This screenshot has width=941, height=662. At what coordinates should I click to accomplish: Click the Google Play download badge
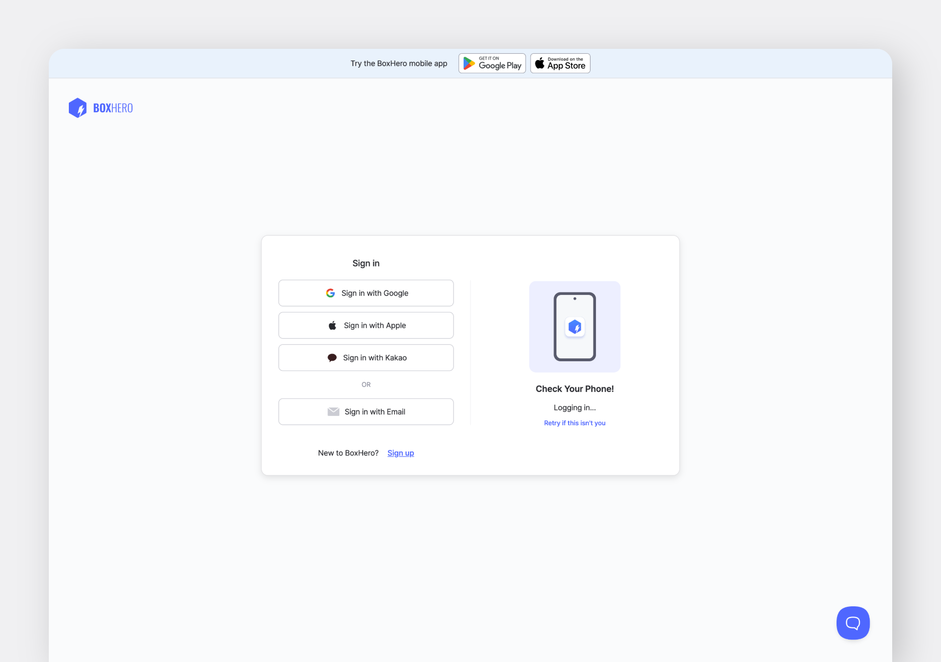coord(492,63)
